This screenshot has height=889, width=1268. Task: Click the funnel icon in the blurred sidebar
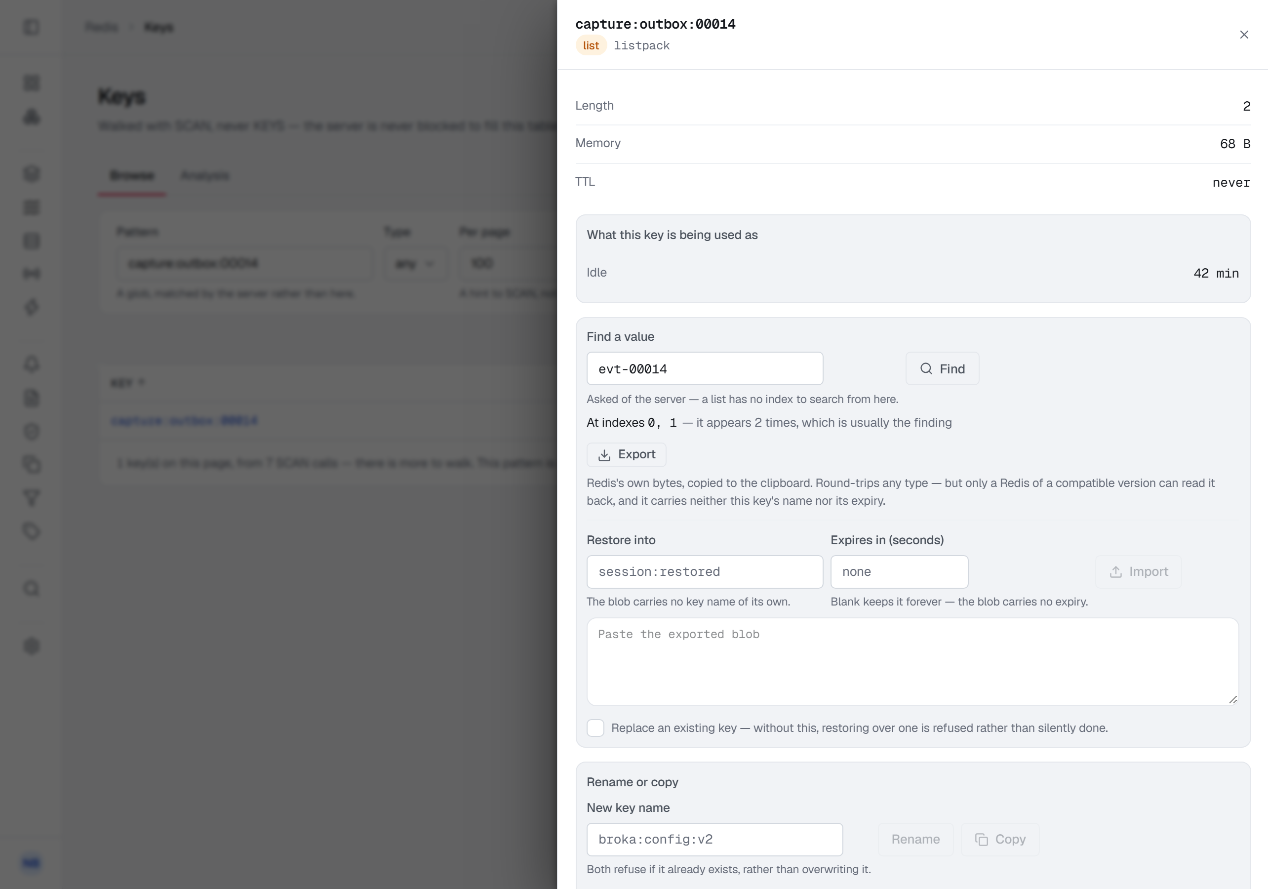coord(32,498)
